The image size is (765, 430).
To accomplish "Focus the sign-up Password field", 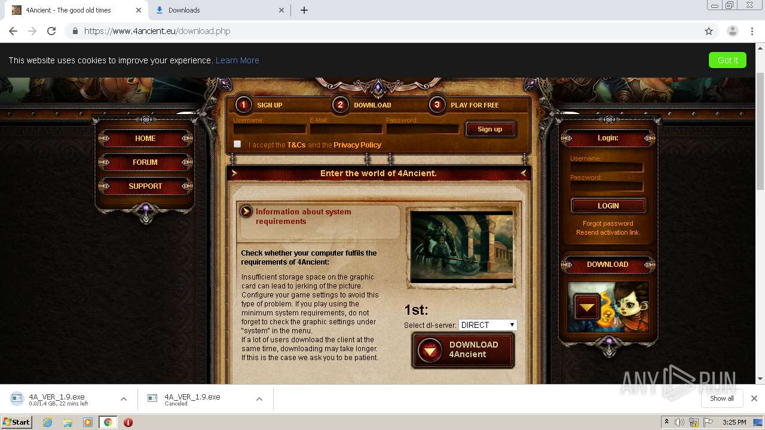I will (423, 129).
